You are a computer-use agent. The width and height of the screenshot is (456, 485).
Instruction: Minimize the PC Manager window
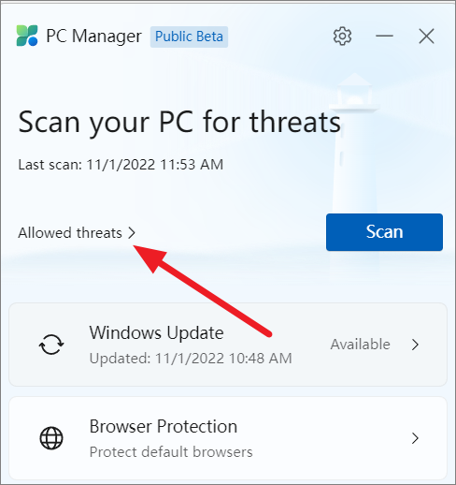click(x=384, y=37)
